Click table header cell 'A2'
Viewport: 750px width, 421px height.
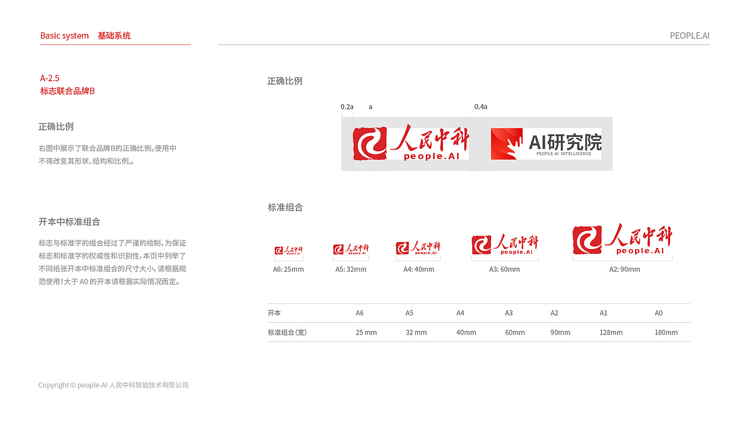tap(554, 313)
